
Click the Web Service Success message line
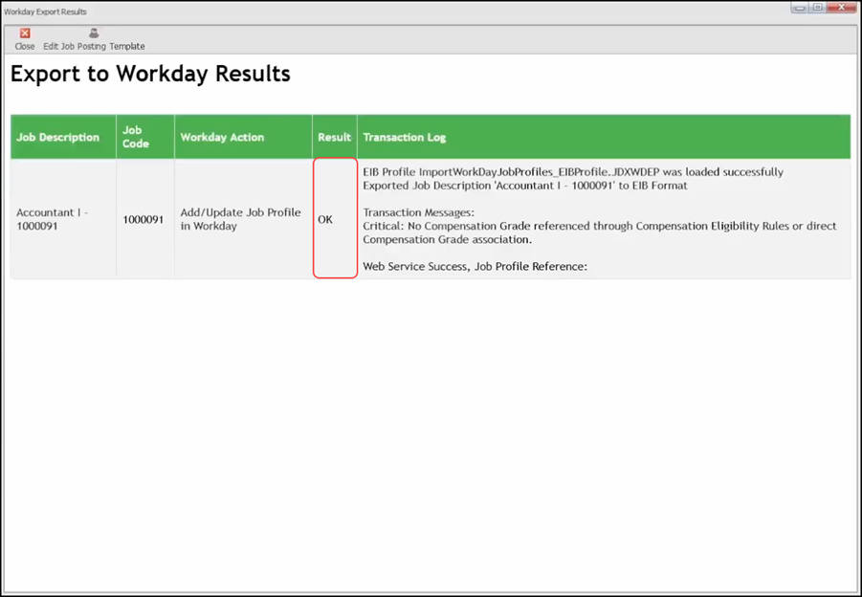click(475, 267)
